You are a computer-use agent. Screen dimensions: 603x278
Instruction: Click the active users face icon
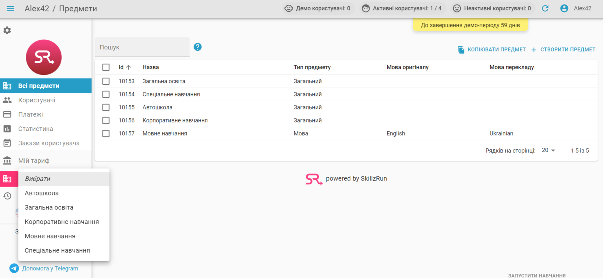[x=366, y=8]
